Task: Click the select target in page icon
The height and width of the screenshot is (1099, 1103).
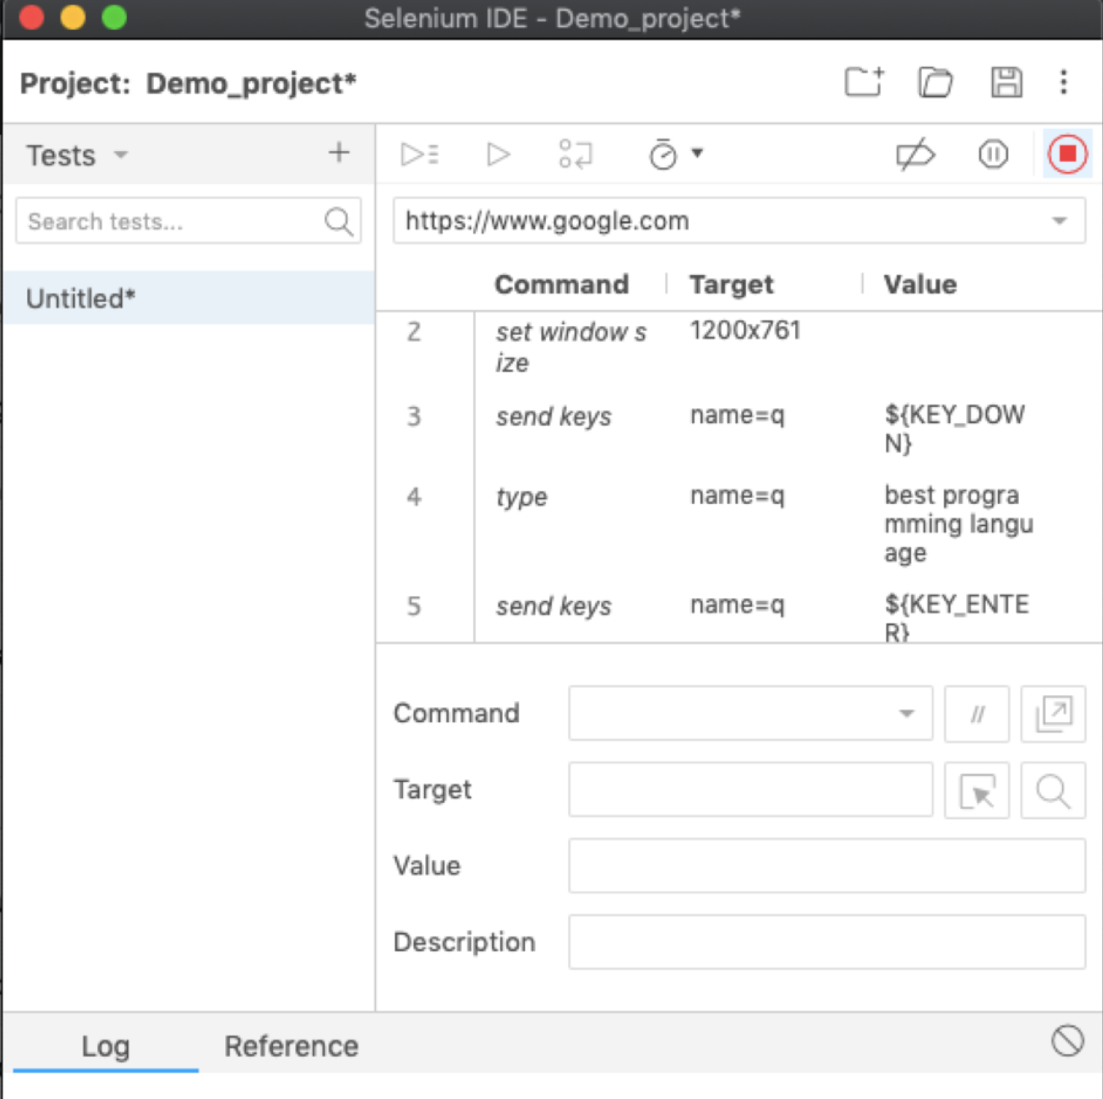Action: (976, 790)
